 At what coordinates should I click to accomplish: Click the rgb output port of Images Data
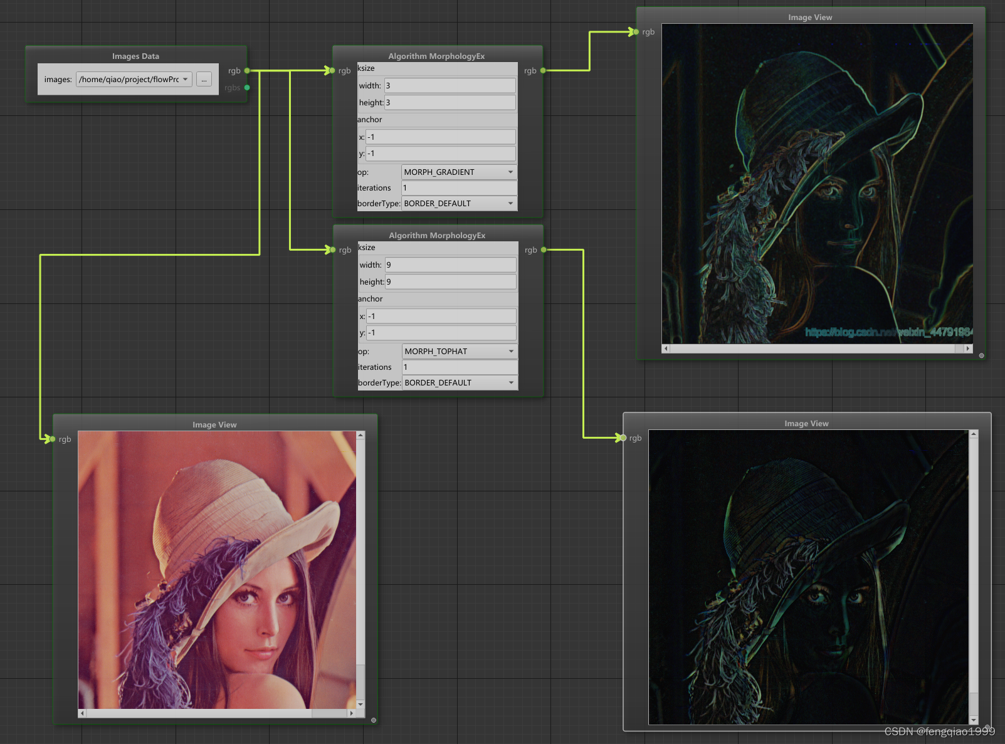[247, 71]
